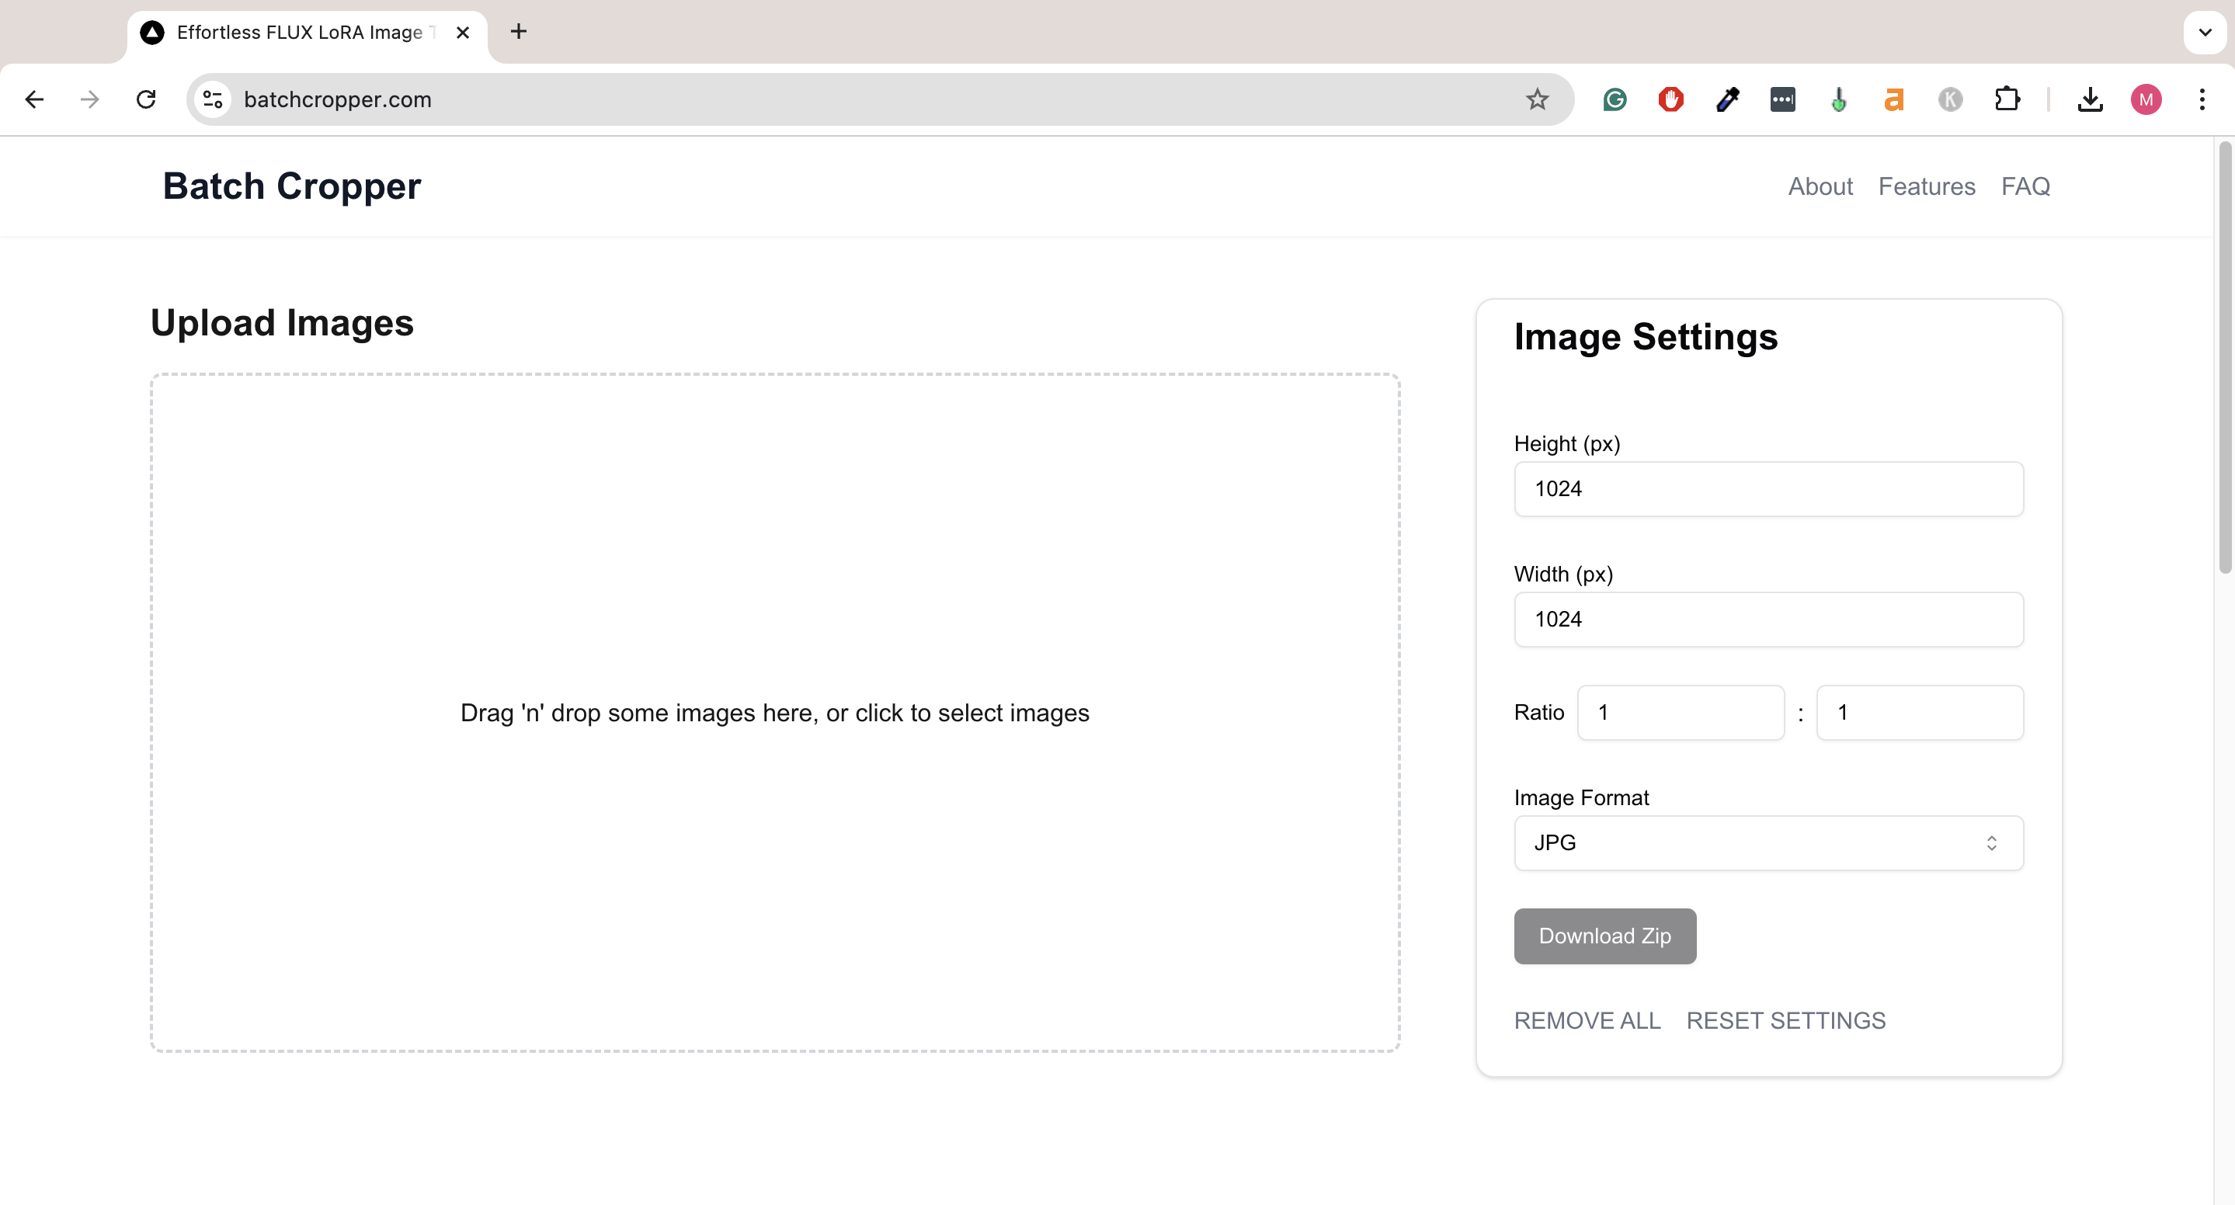Screen dimensions: 2235x1205
Task: Click the AdBlock extension icon
Action: tap(1670, 99)
